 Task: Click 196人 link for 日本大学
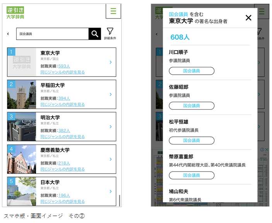[64, 196]
